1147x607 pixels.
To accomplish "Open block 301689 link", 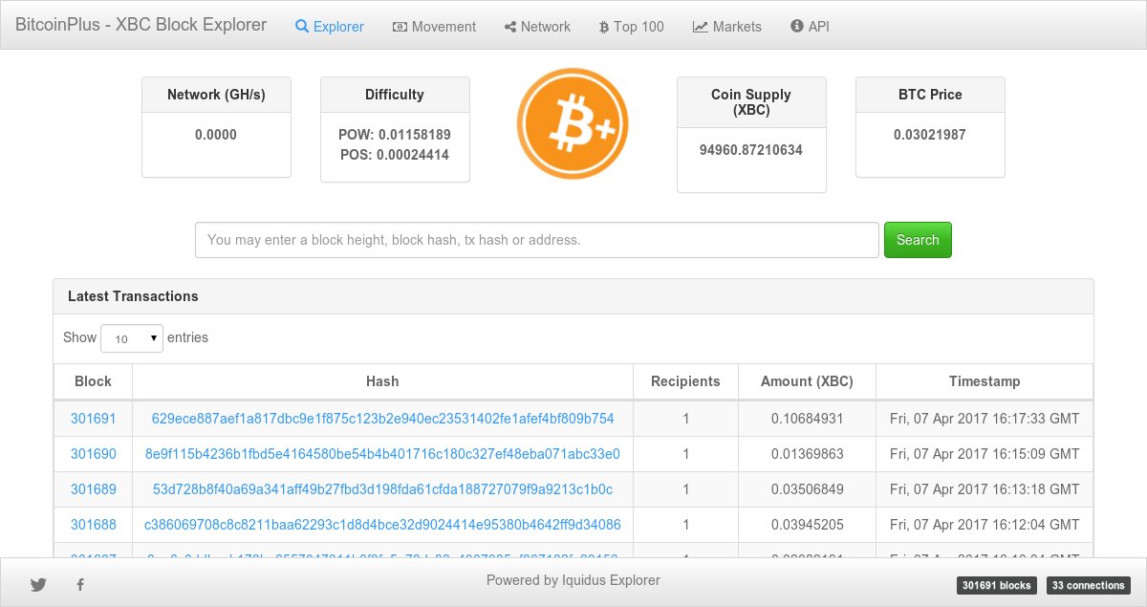I will pos(93,489).
